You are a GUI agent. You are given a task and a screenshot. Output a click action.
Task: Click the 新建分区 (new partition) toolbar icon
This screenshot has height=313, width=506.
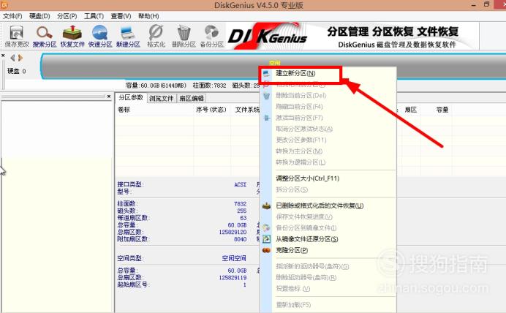click(128, 36)
